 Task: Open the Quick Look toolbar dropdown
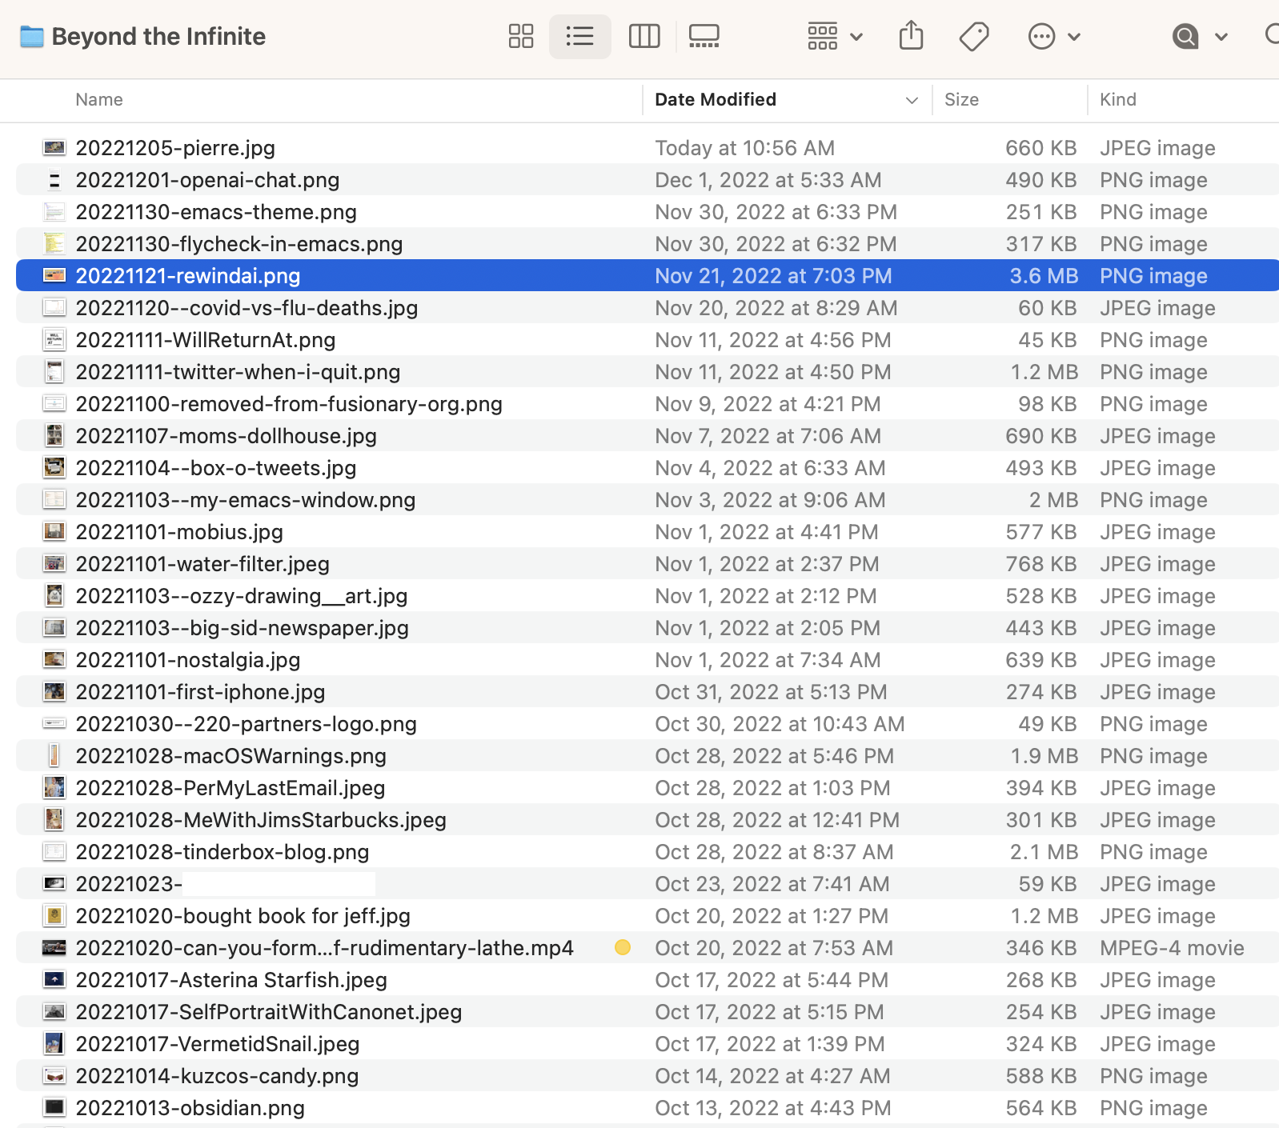pyautogui.click(x=1199, y=36)
